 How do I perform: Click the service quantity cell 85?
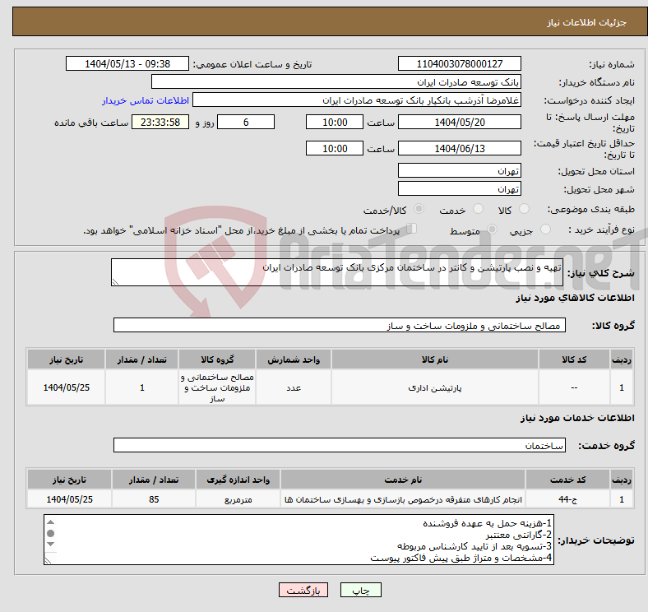(154, 499)
